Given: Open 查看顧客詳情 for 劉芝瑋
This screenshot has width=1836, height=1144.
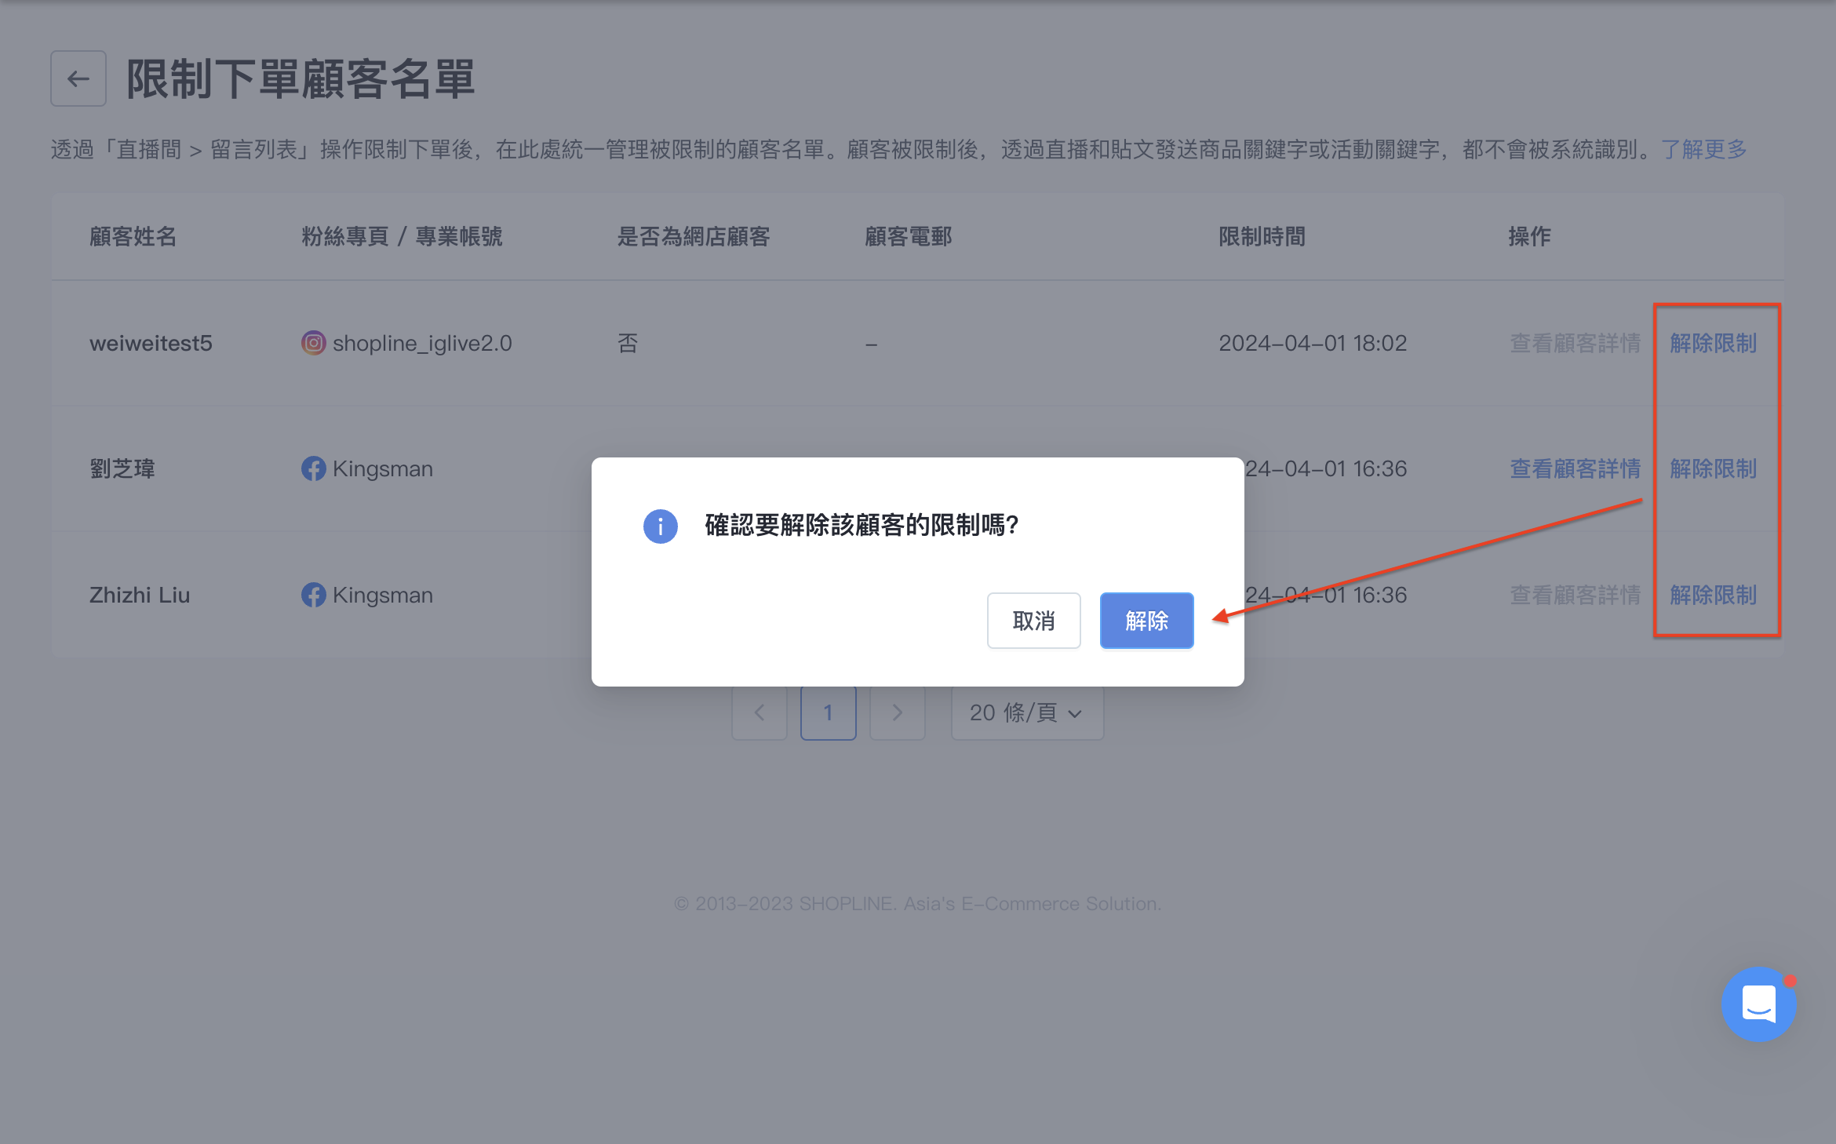Looking at the screenshot, I should (1576, 468).
